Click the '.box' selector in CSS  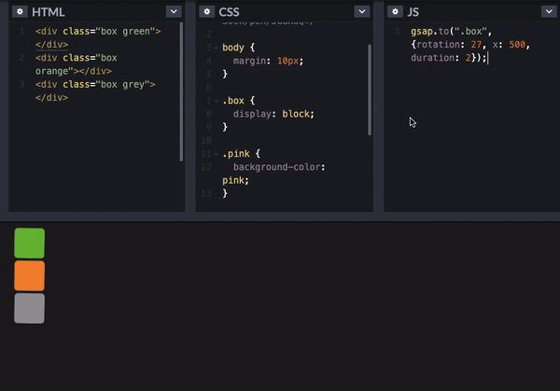tap(233, 101)
